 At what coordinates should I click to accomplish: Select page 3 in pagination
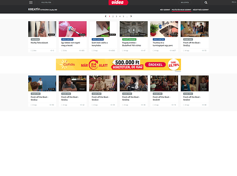[116, 16]
